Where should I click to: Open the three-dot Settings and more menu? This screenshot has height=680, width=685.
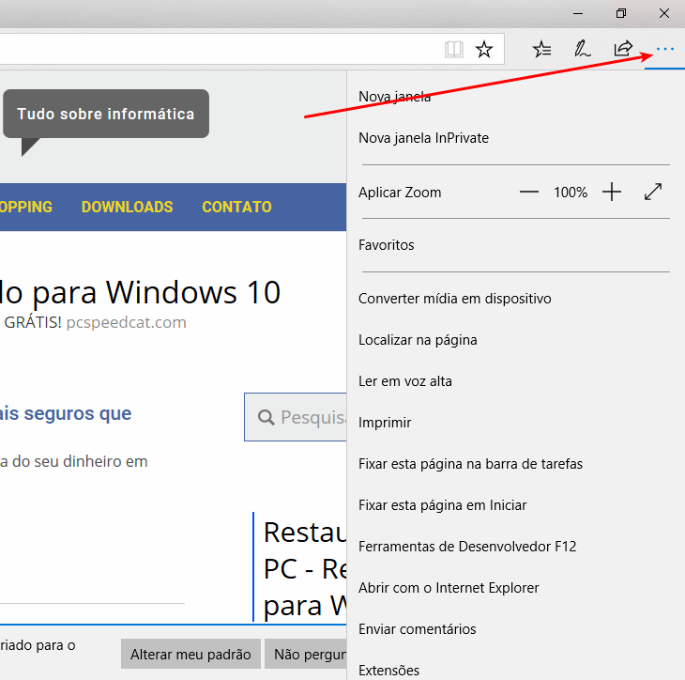pyautogui.click(x=665, y=49)
